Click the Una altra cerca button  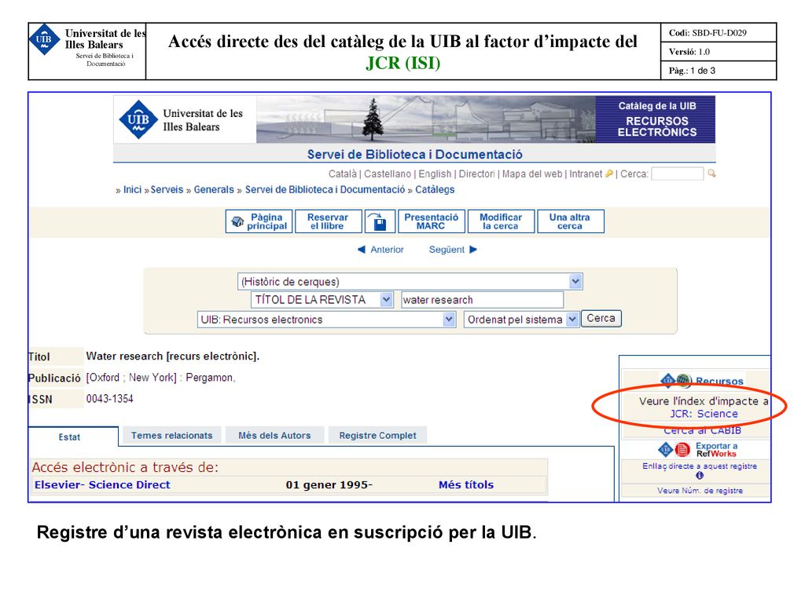571,221
